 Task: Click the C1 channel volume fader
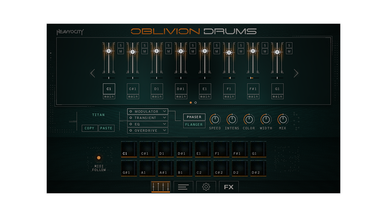[x=109, y=51]
